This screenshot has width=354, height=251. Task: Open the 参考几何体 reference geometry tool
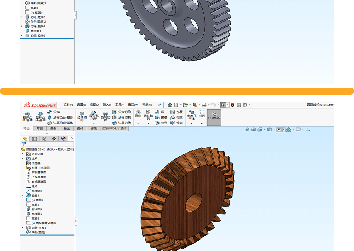[191, 115]
